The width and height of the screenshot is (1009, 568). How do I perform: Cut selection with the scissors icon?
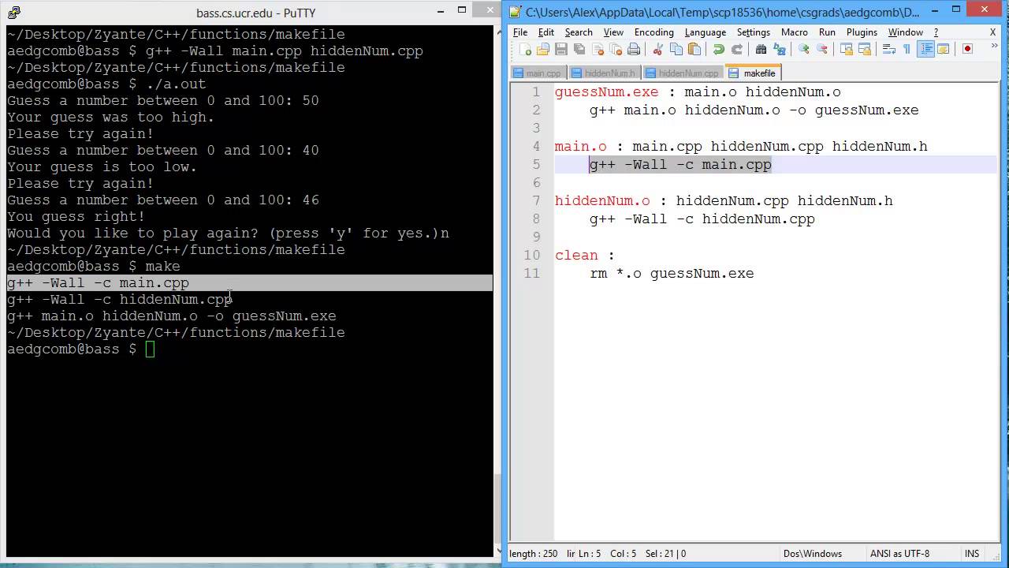click(x=657, y=49)
